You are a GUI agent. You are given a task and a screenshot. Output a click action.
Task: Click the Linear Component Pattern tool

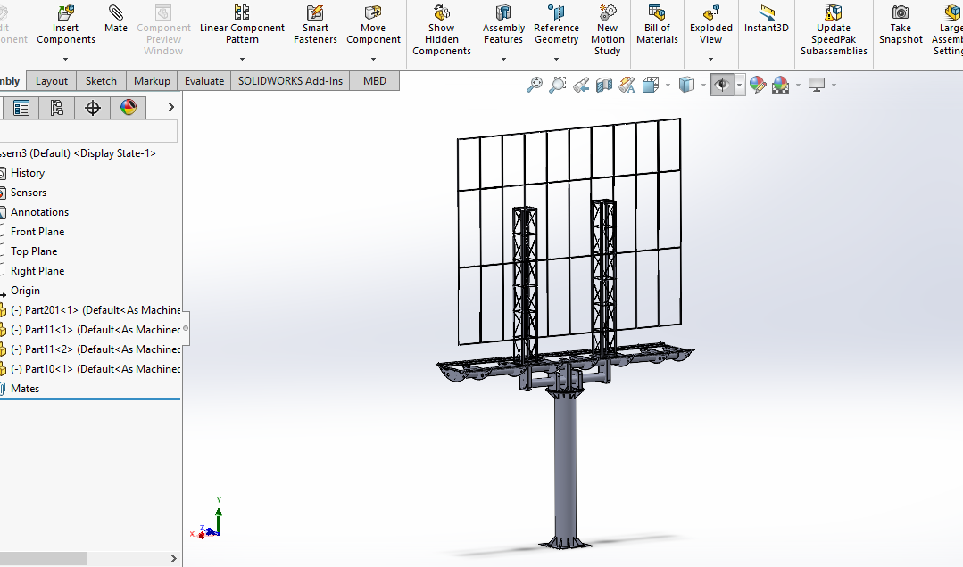(242, 25)
